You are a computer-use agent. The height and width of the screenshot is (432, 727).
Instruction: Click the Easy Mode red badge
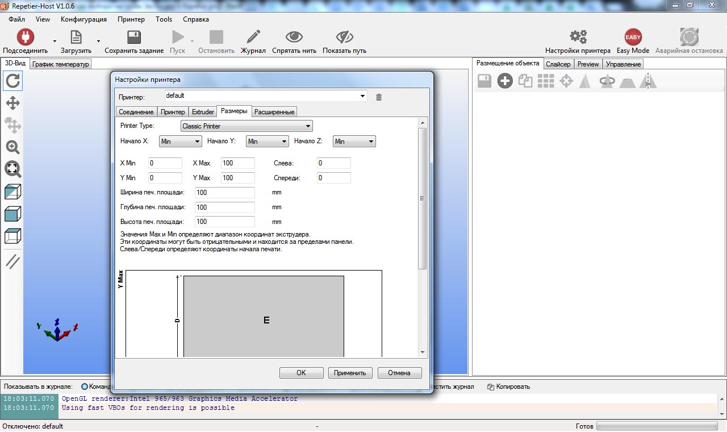tap(633, 37)
